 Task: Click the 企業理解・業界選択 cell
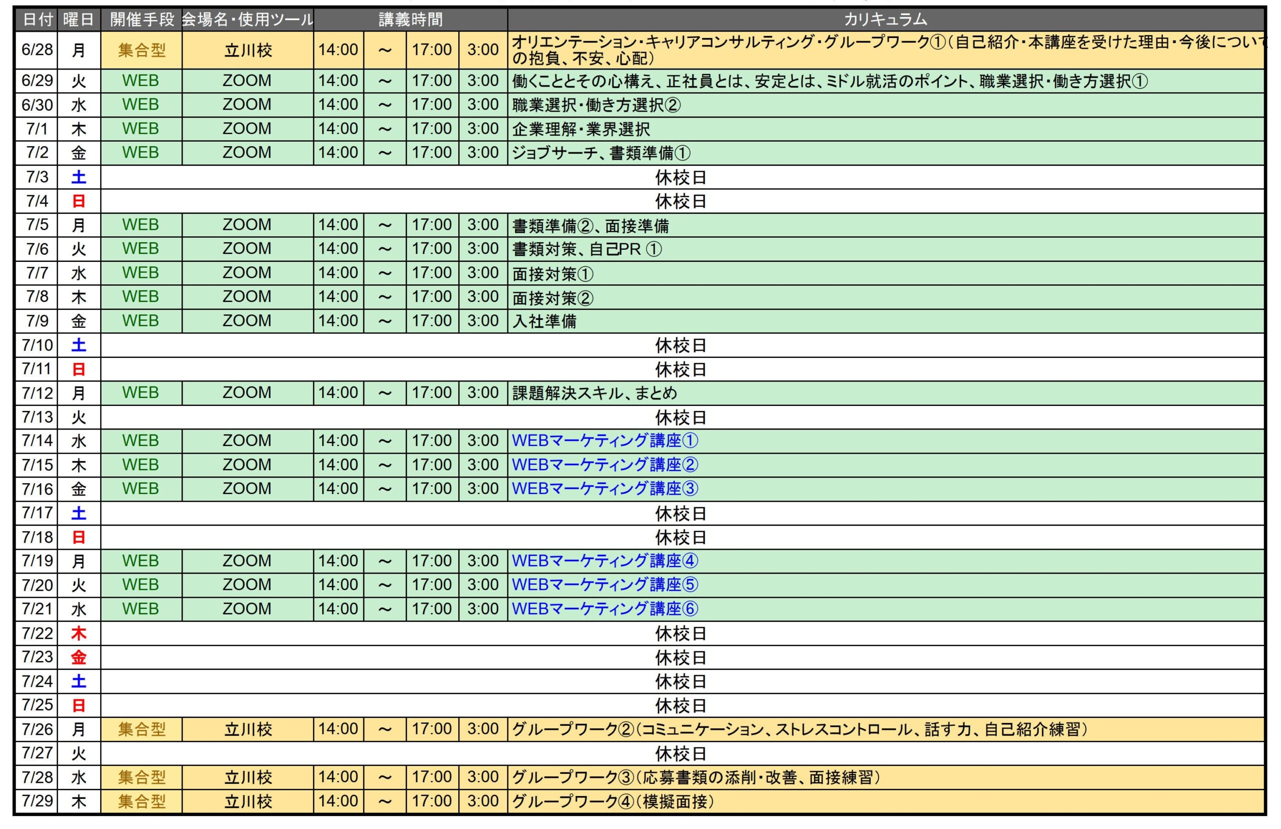coord(886,129)
